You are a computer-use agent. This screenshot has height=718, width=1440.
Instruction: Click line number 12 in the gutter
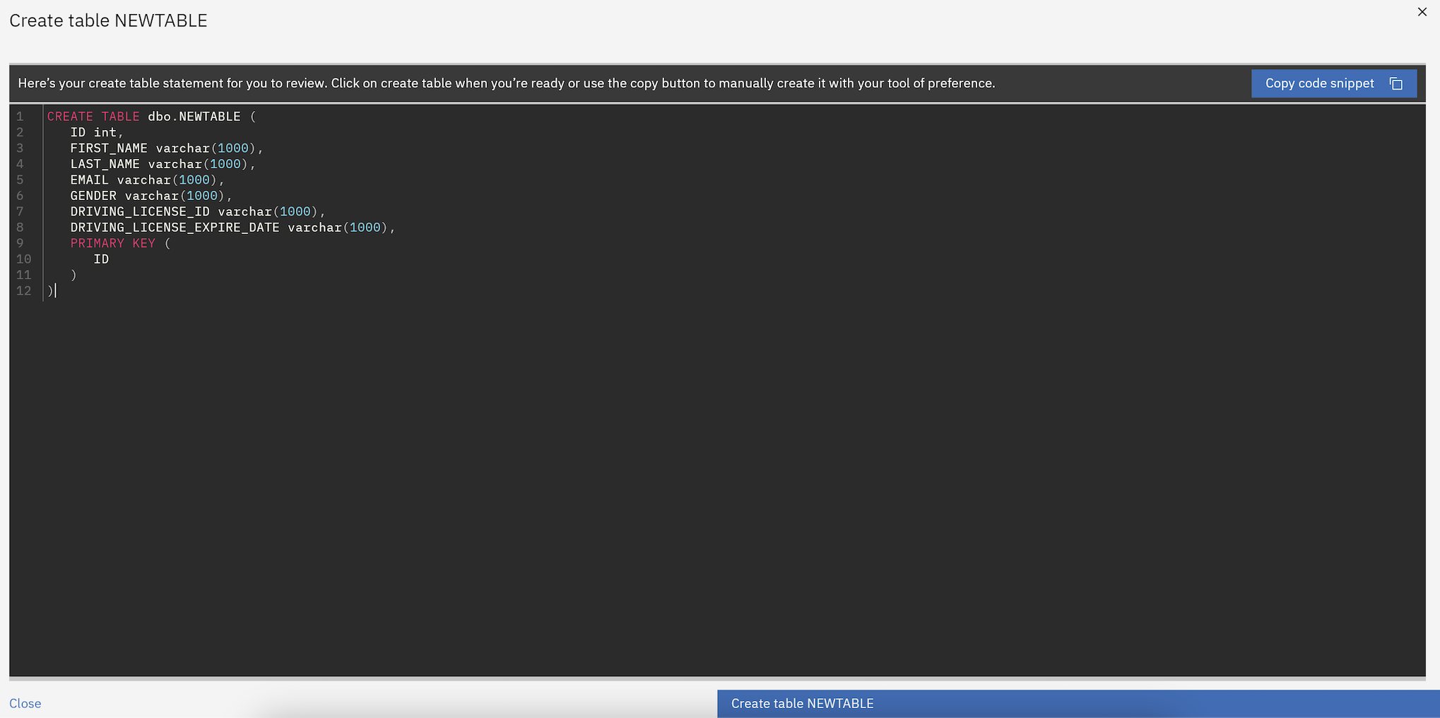coord(23,291)
